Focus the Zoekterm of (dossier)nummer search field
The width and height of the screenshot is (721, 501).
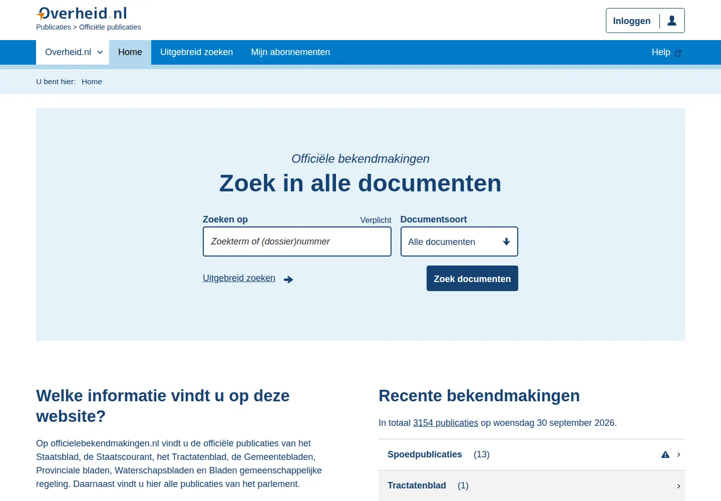point(297,241)
